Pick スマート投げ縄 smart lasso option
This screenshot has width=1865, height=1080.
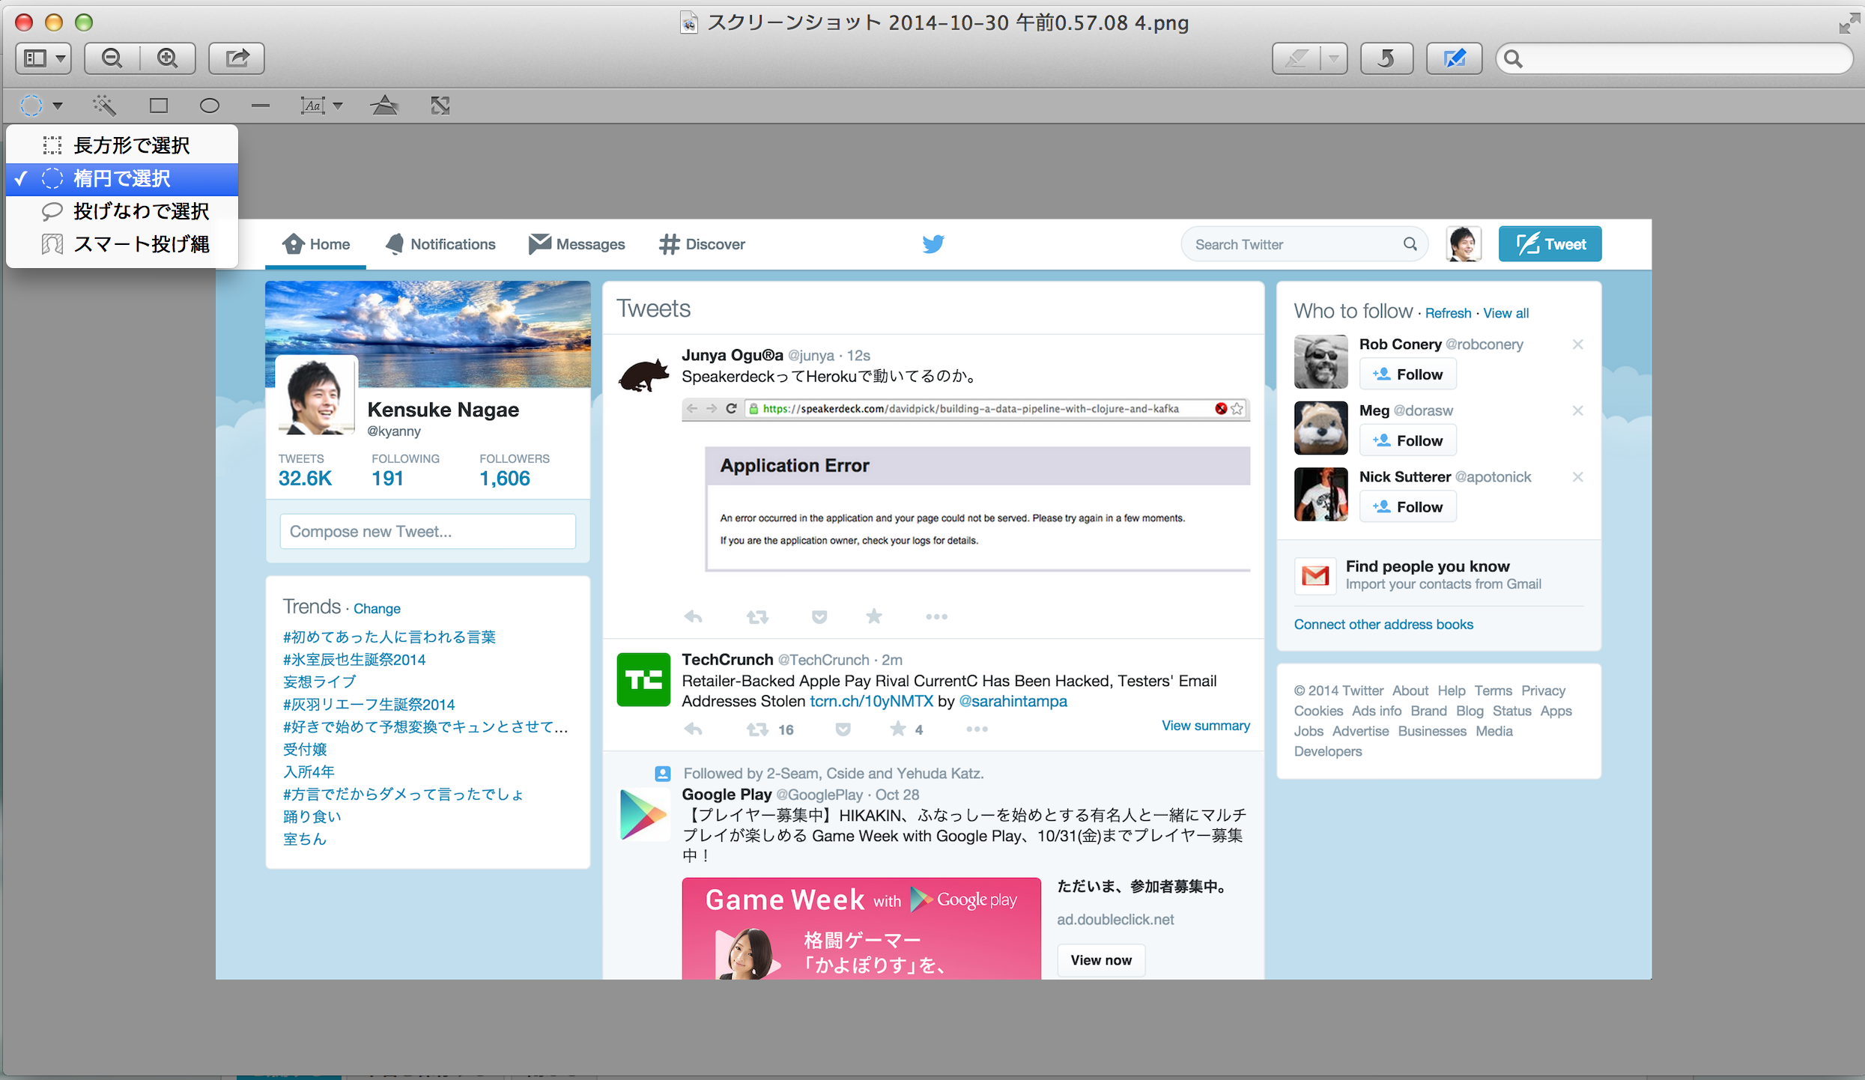click(141, 244)
